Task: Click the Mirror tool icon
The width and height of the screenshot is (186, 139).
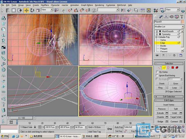Action: [123, 10]
